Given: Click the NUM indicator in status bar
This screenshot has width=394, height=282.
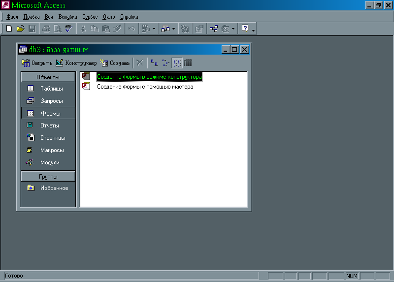Looking at the screenshot, I should [352, 276].
